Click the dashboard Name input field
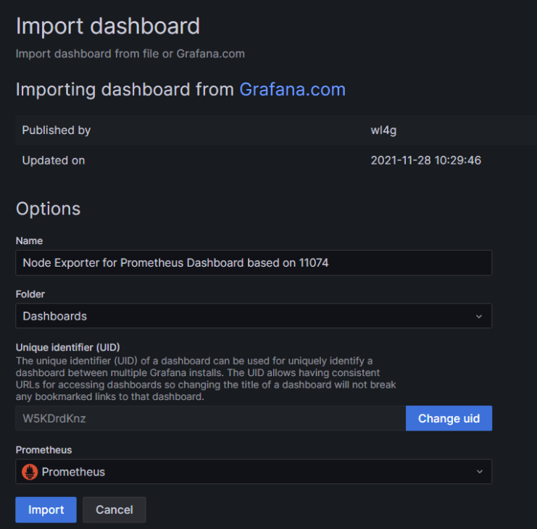 coord(254,262)
